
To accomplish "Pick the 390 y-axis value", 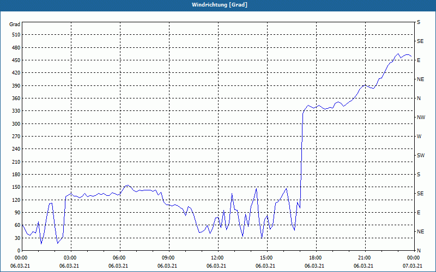I will tap(16, 85).
